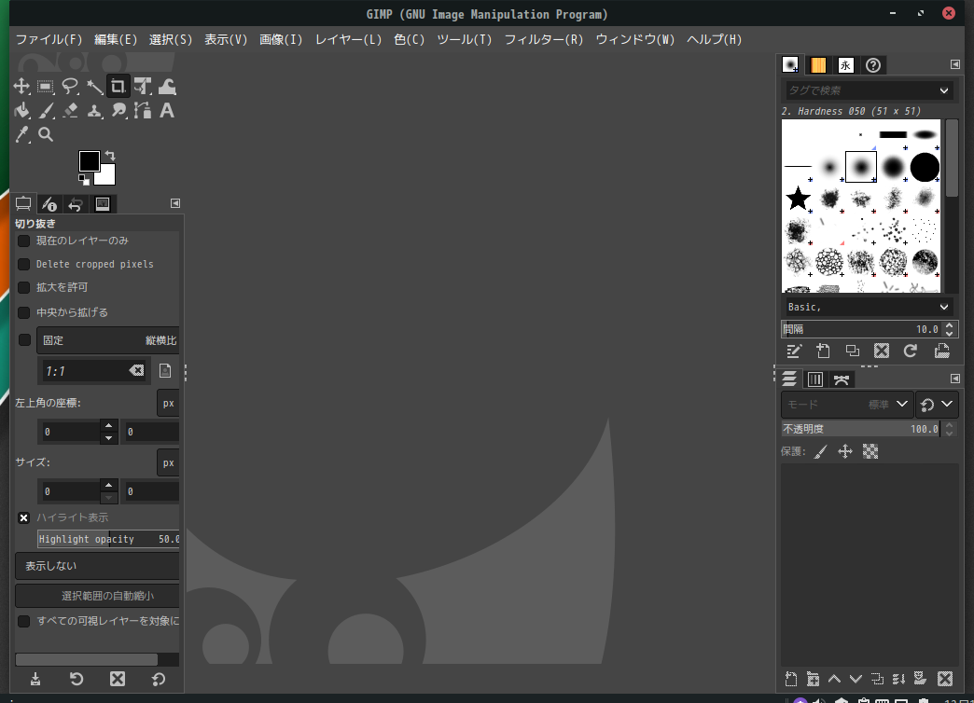Switch to the Paths tab
This screenshot has width=974, height=703.
coord(842,379)
